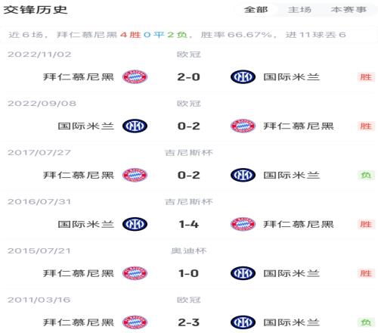Select the 全部 tab
The height and width of the screenshot is (333, 378).
click(256, 10)
